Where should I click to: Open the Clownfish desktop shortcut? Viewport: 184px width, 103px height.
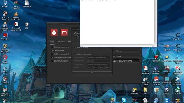click(167, 48)
